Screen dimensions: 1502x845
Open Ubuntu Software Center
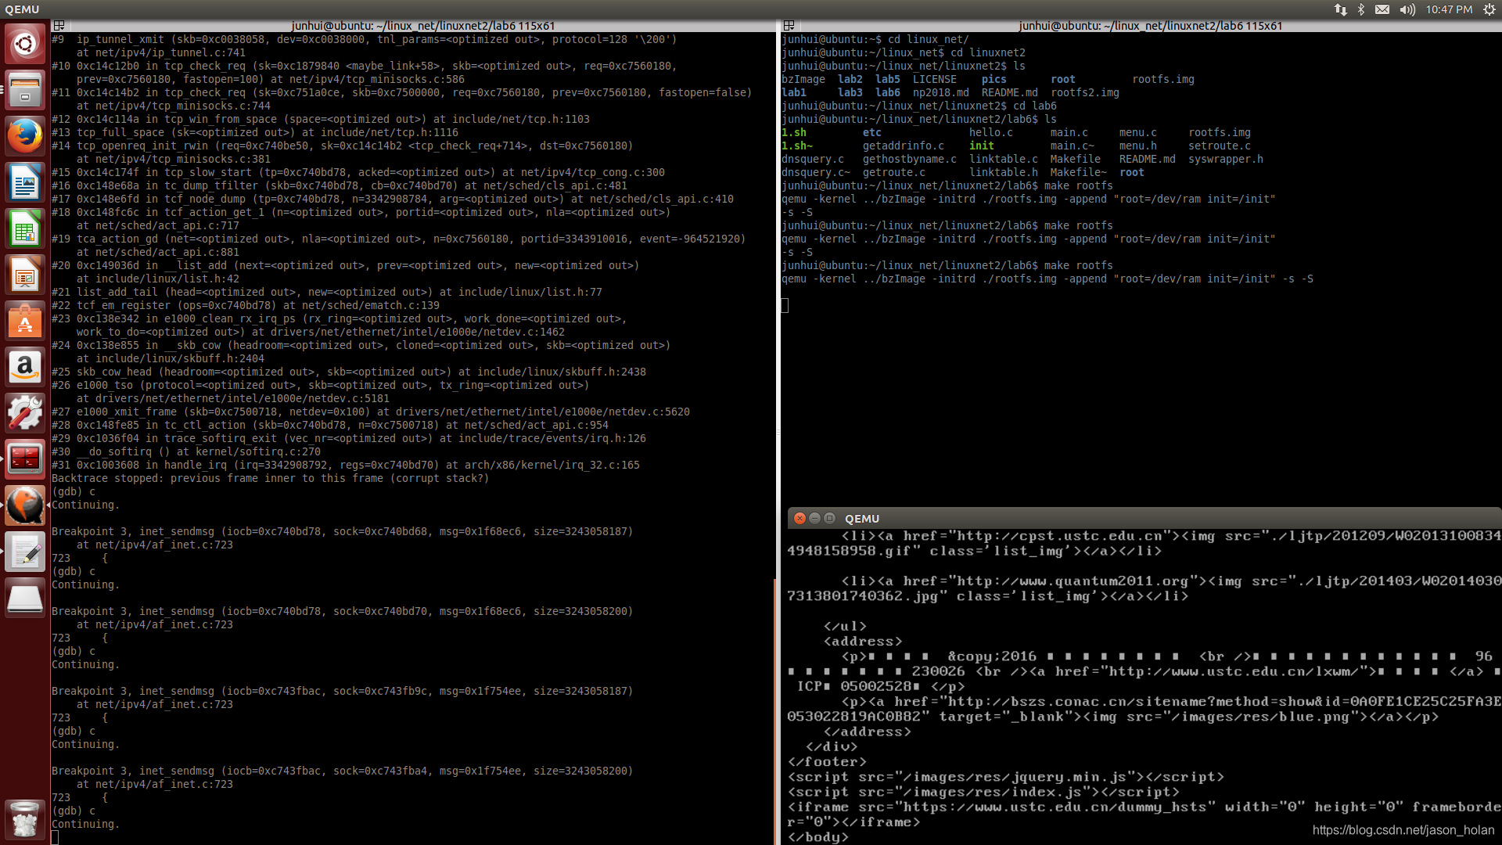point(25,321)
